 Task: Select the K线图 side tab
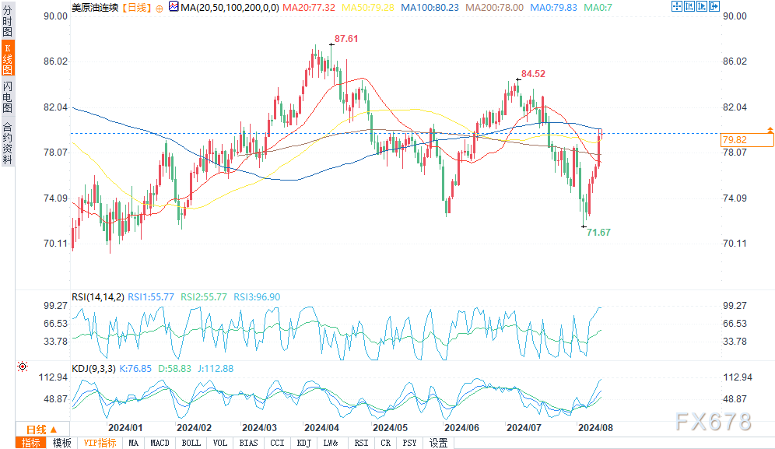pos(8,58)
